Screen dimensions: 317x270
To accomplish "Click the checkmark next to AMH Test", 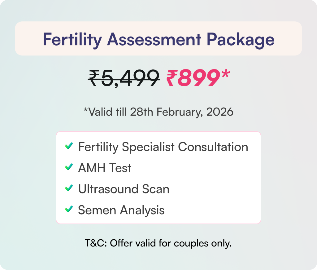I will (69, 167).
